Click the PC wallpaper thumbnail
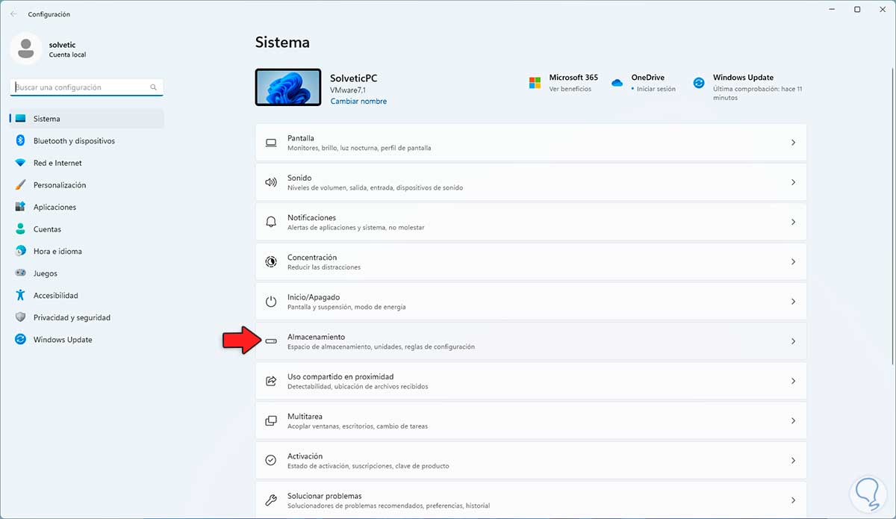Screen dimensions: 896x519 287,88
